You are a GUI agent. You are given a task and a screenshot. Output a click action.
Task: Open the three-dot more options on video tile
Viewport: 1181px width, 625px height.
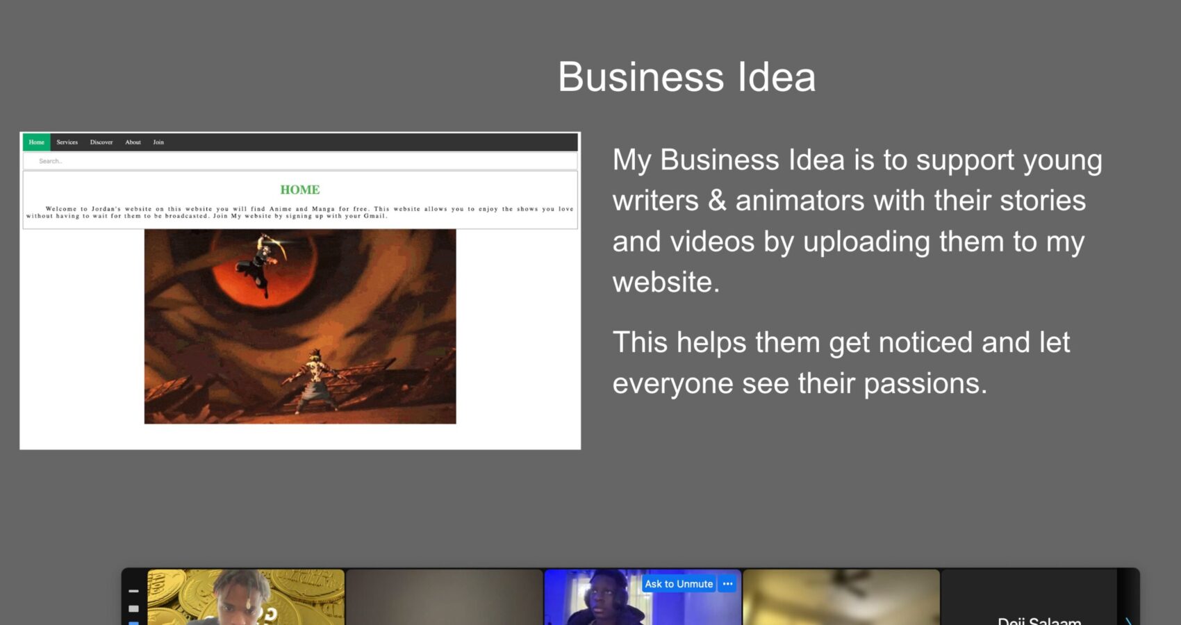pyautogui.click(x=727, y=584)
